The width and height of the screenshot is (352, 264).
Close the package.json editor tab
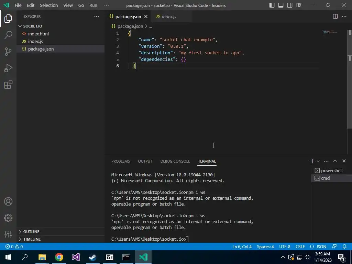click(x=146, y=16)
